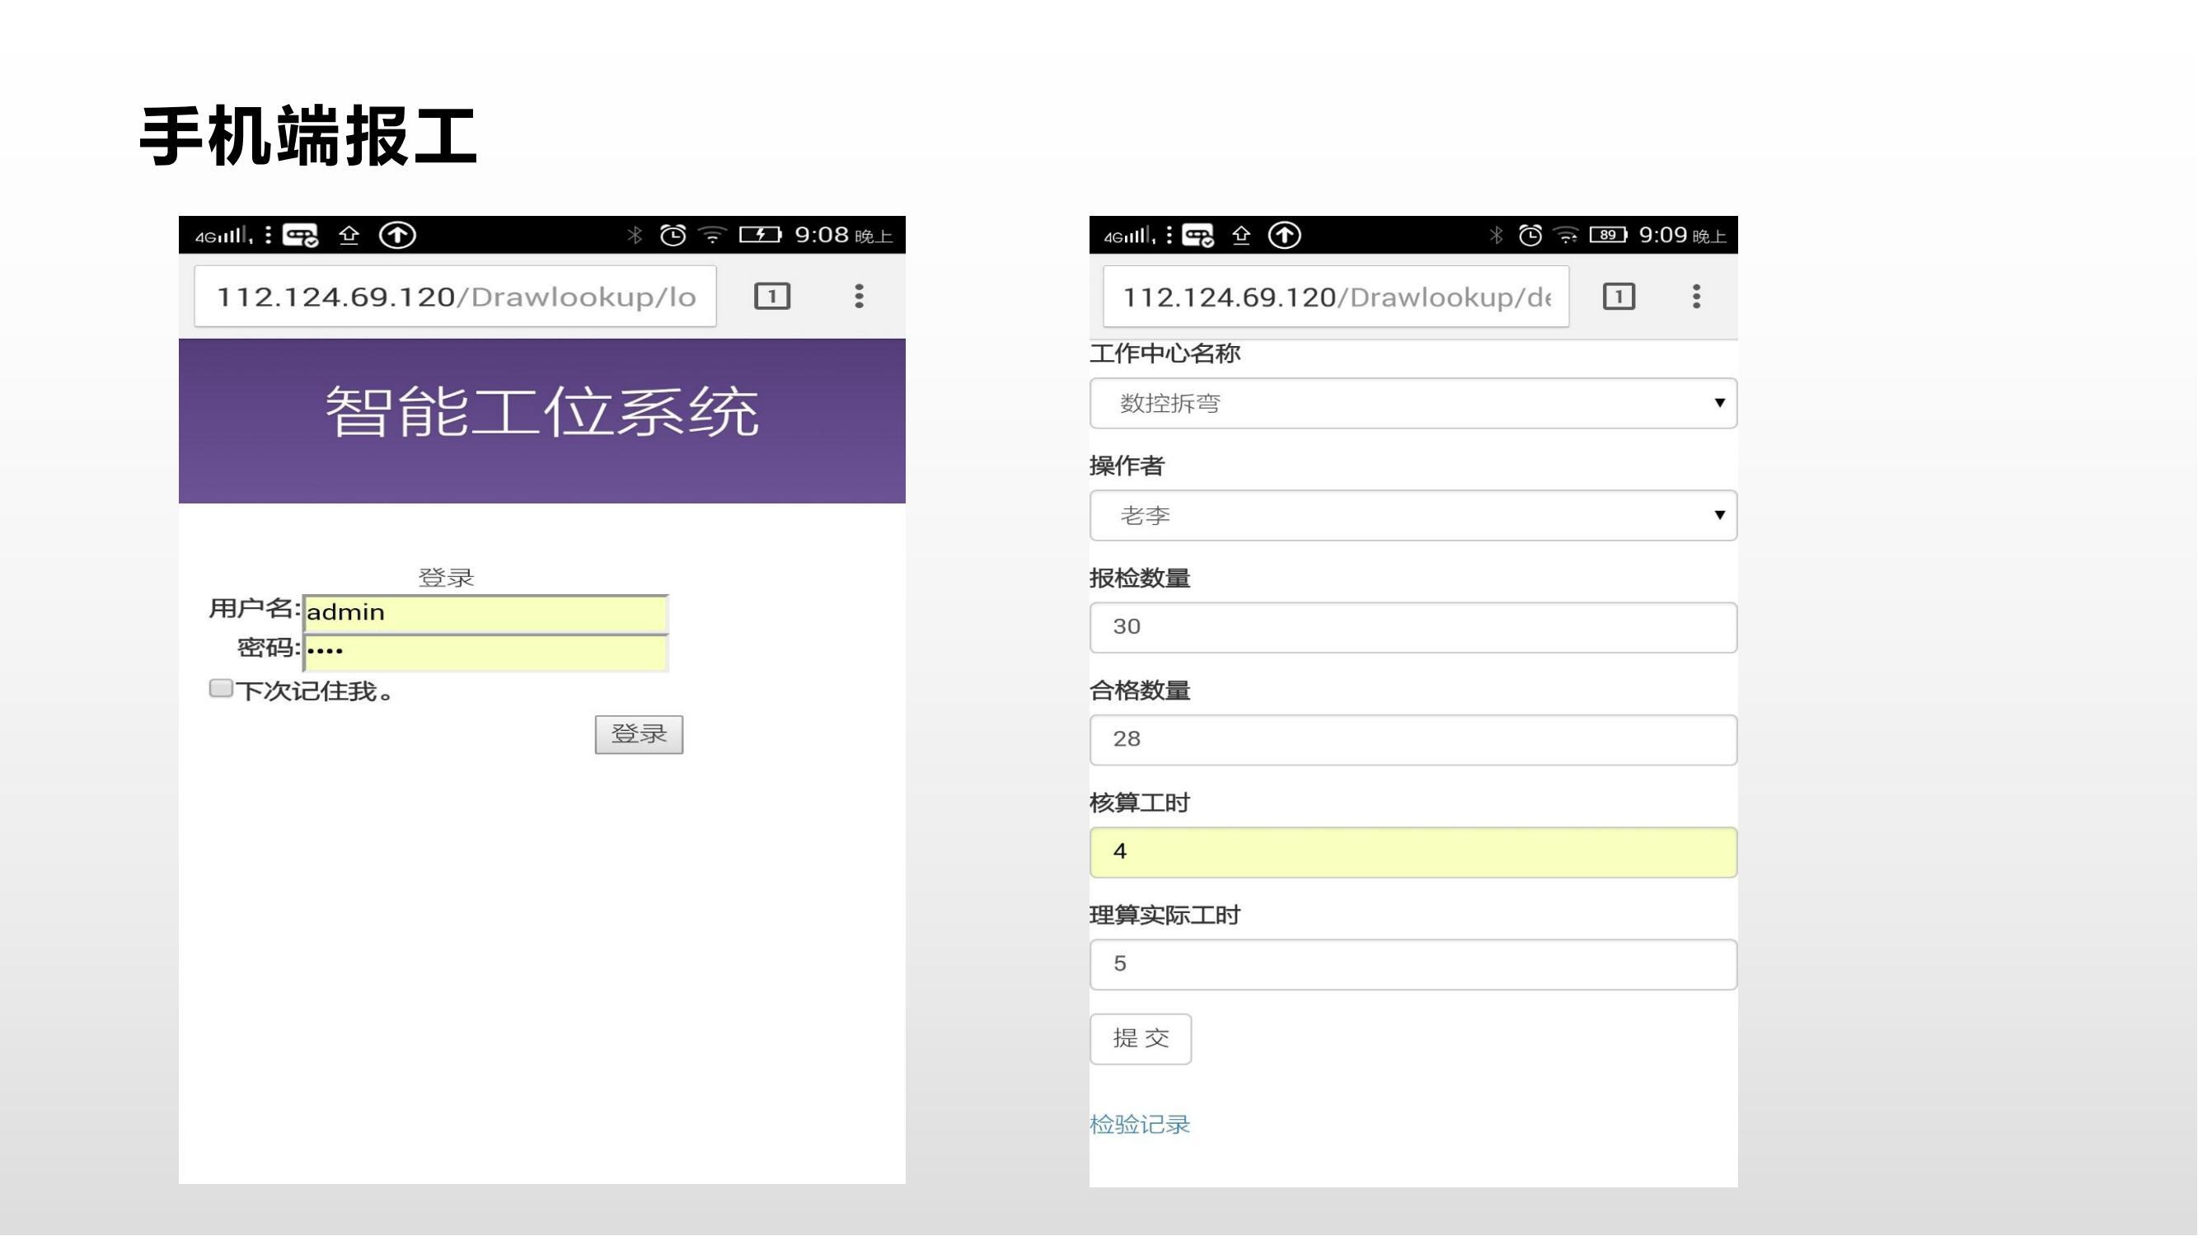2198x1236 pixels.
Task: Tap circled upload arrow icon in right status bar
Action: coord(1284,236)
